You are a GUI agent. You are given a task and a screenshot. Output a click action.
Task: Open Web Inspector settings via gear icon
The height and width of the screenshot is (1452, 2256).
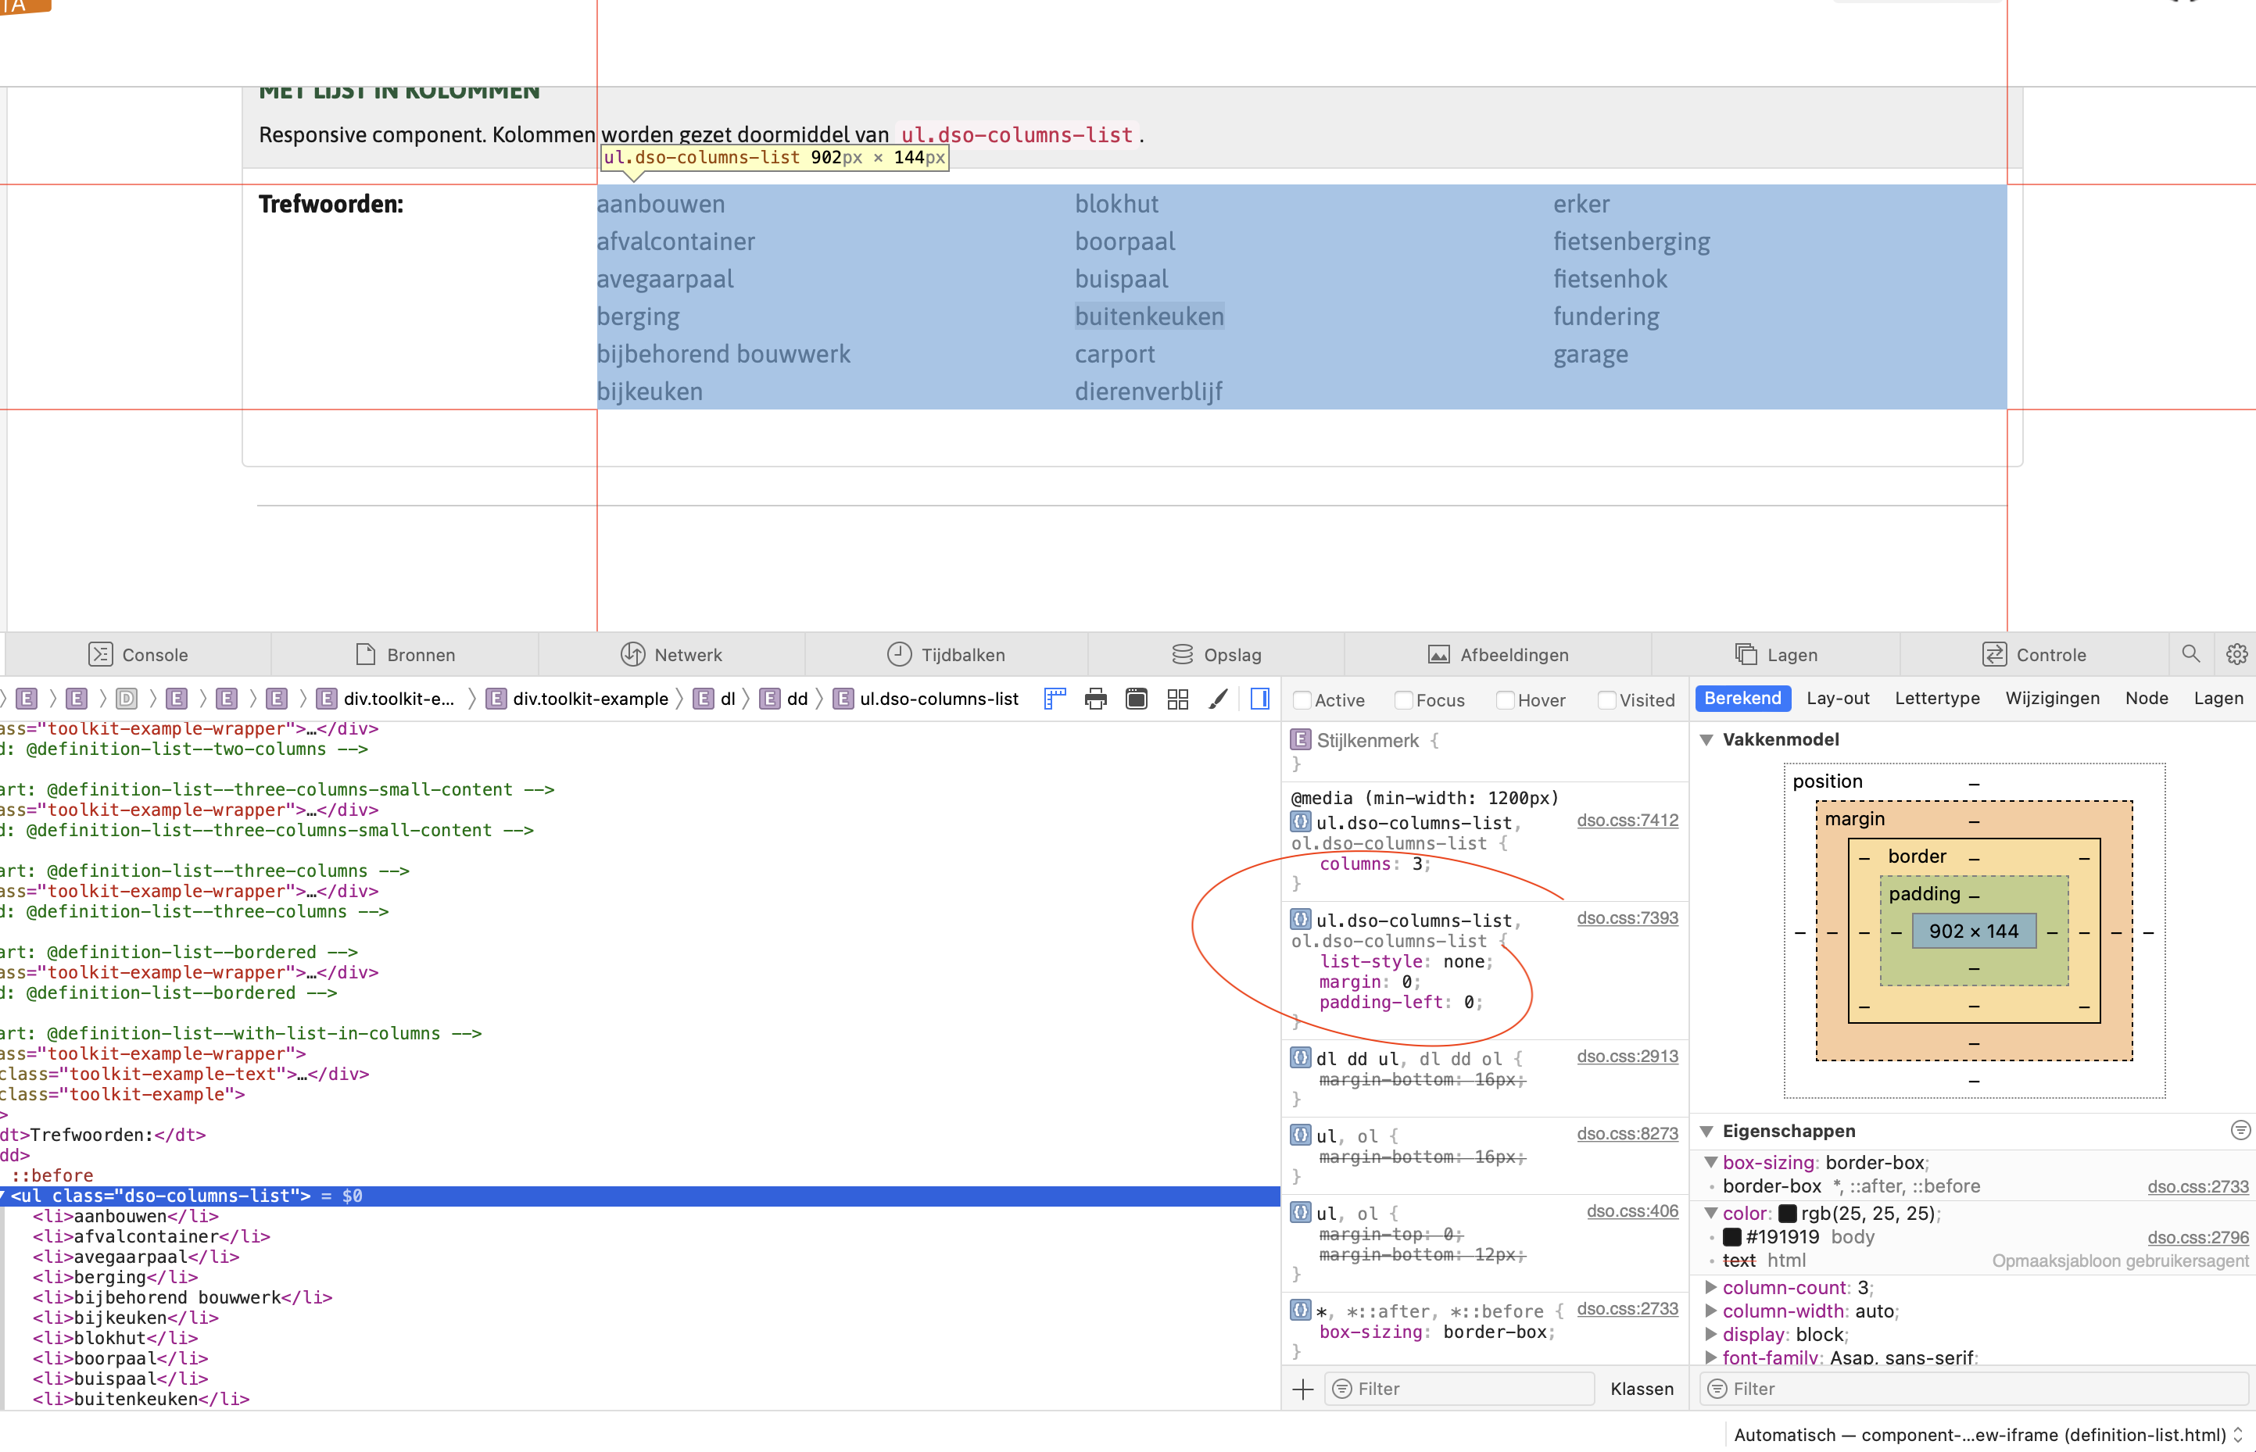[x=2237, y=653]
